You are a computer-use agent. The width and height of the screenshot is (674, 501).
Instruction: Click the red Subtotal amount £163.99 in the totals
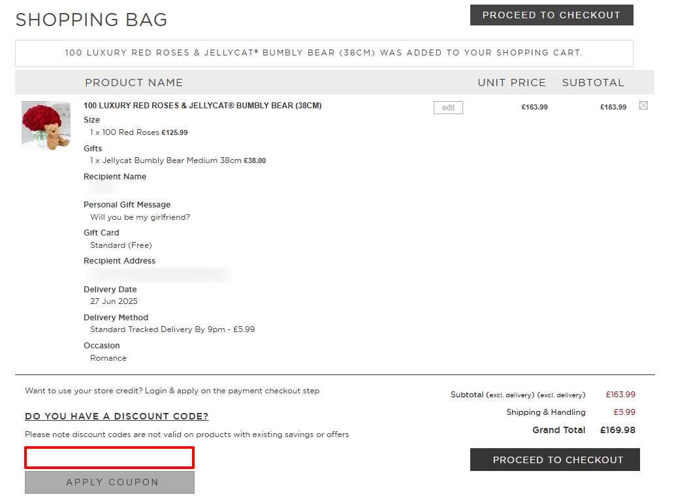pyautogui.click(x=620, y=395)
